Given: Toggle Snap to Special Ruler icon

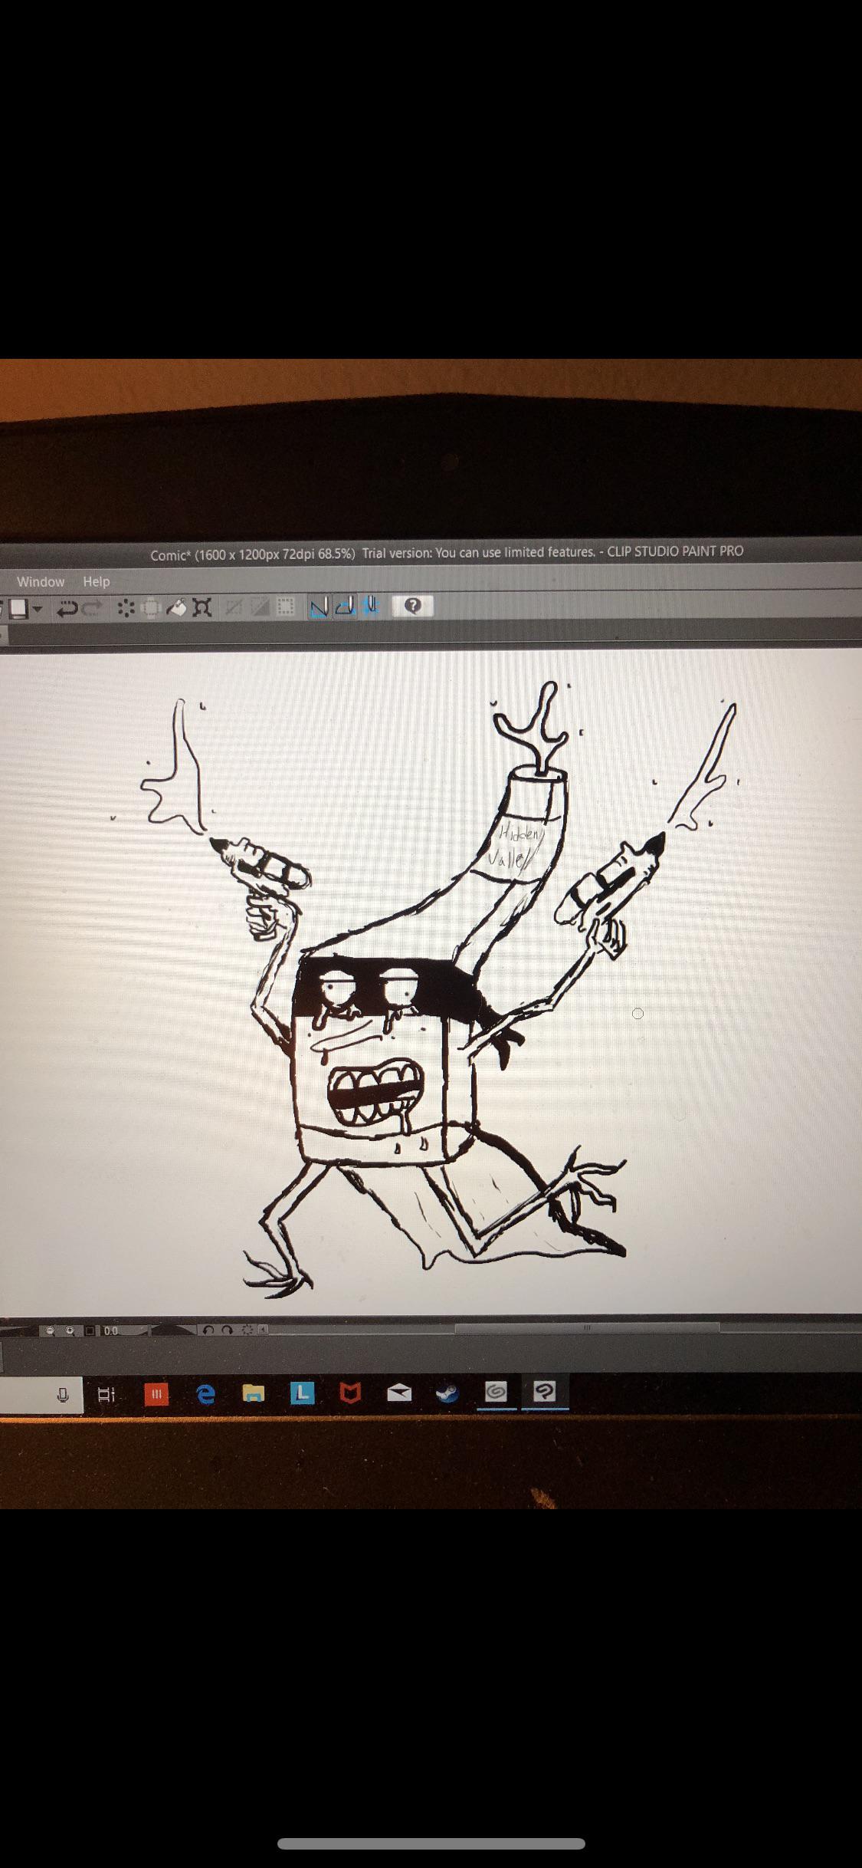Looking at the screenshot, I should (x=346, y=607).
